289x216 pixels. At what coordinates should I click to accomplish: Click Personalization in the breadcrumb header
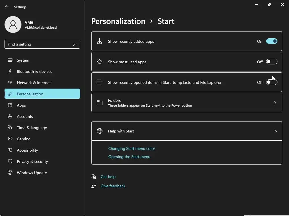(x=118, y=21)
